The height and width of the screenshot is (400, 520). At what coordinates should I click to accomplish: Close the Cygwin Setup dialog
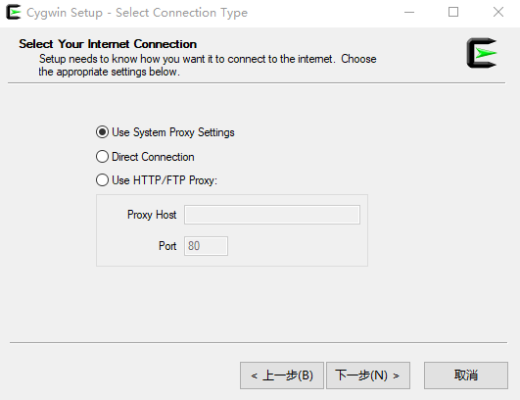click(497, 13)
